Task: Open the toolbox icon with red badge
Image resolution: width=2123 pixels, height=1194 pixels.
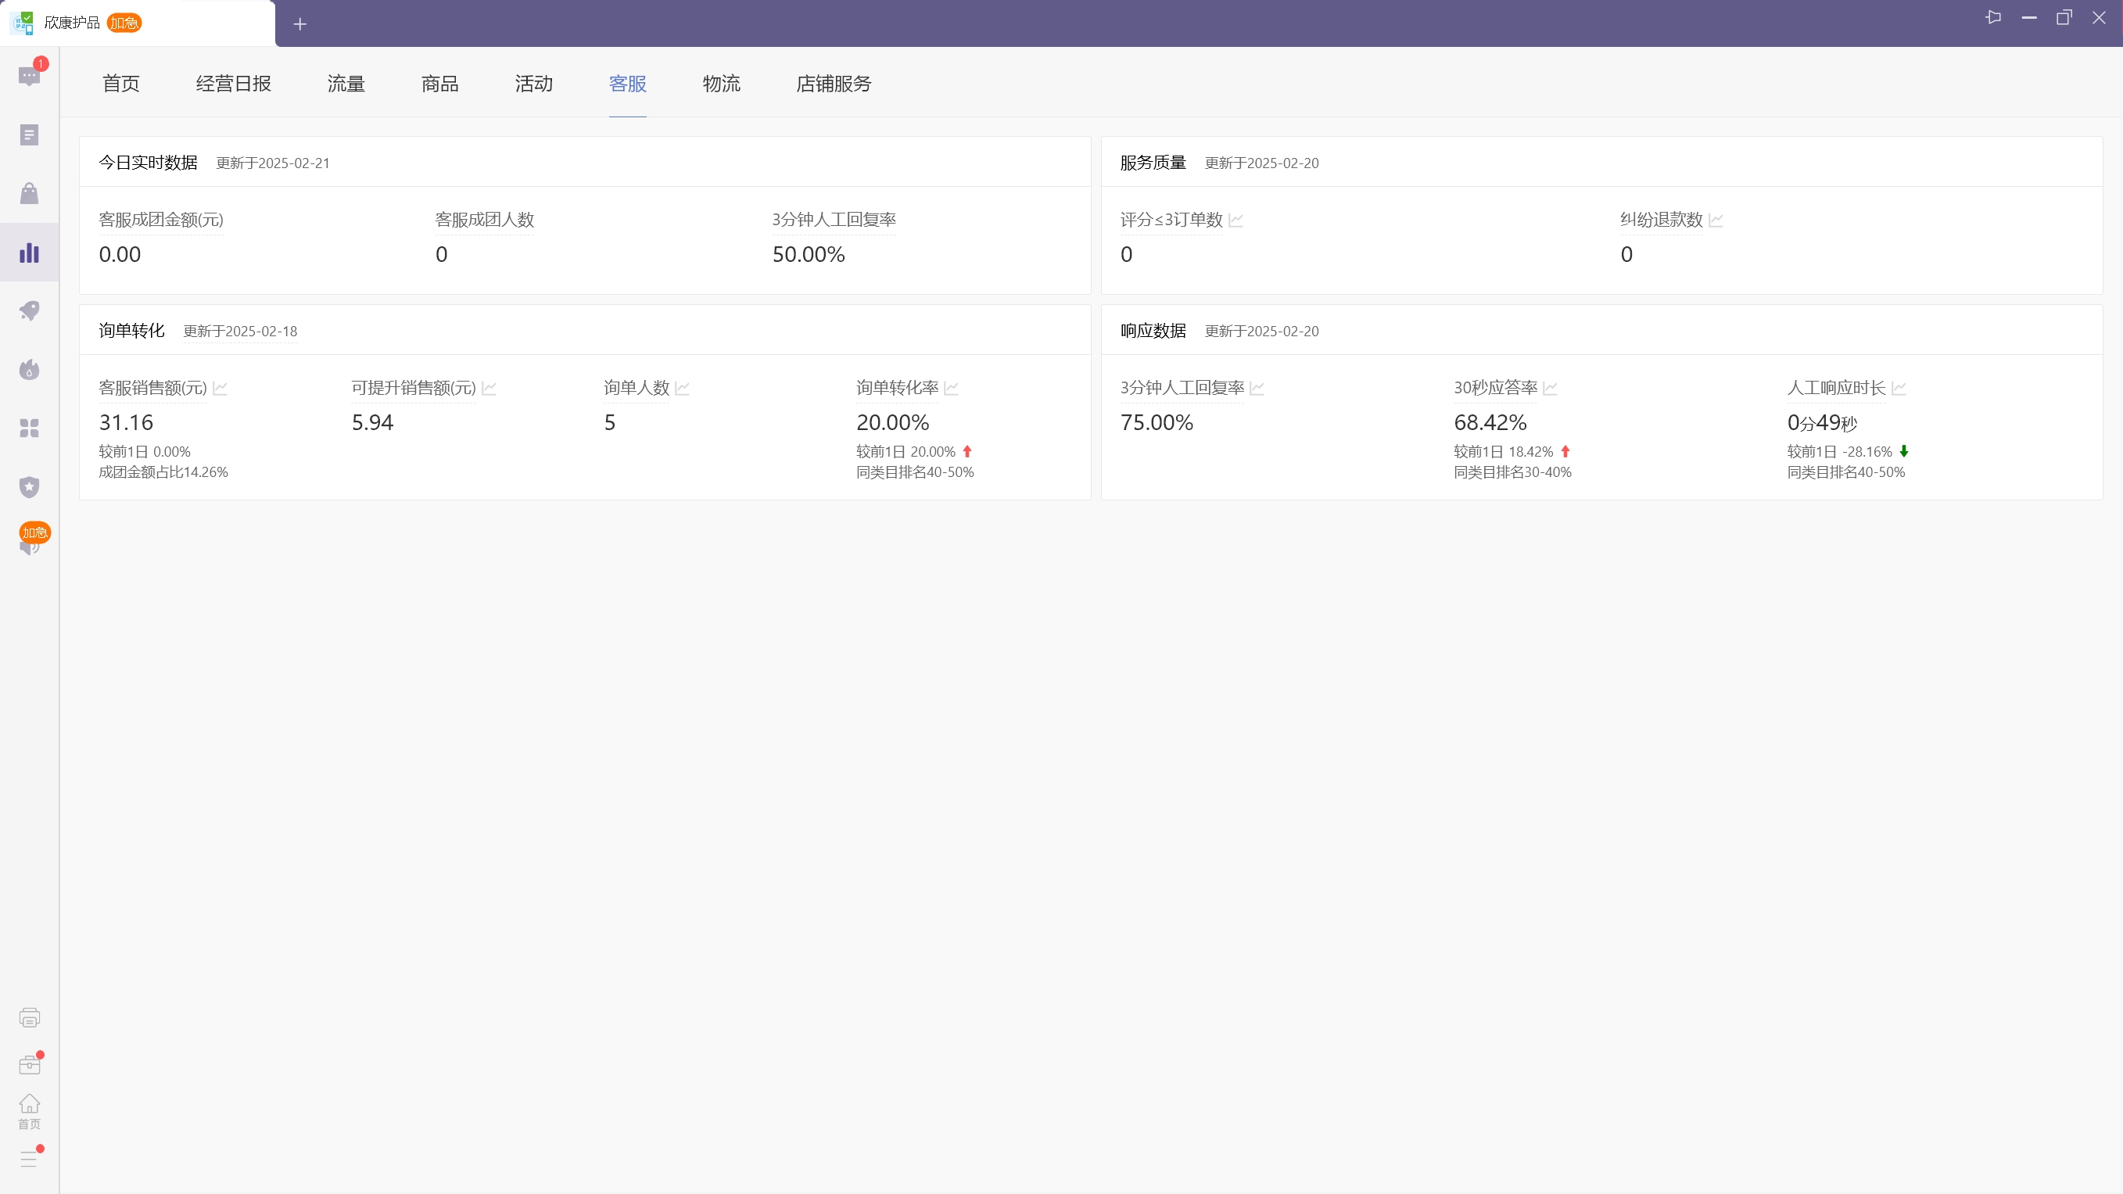Action: tap(29, 1063)
